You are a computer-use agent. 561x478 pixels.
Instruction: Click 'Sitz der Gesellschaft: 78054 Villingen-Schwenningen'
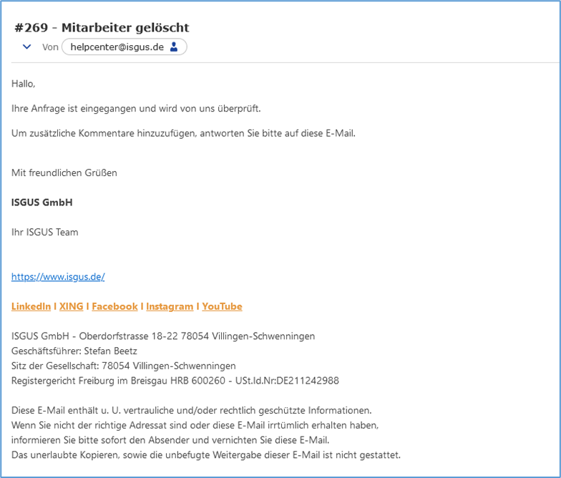coord(123,366)
